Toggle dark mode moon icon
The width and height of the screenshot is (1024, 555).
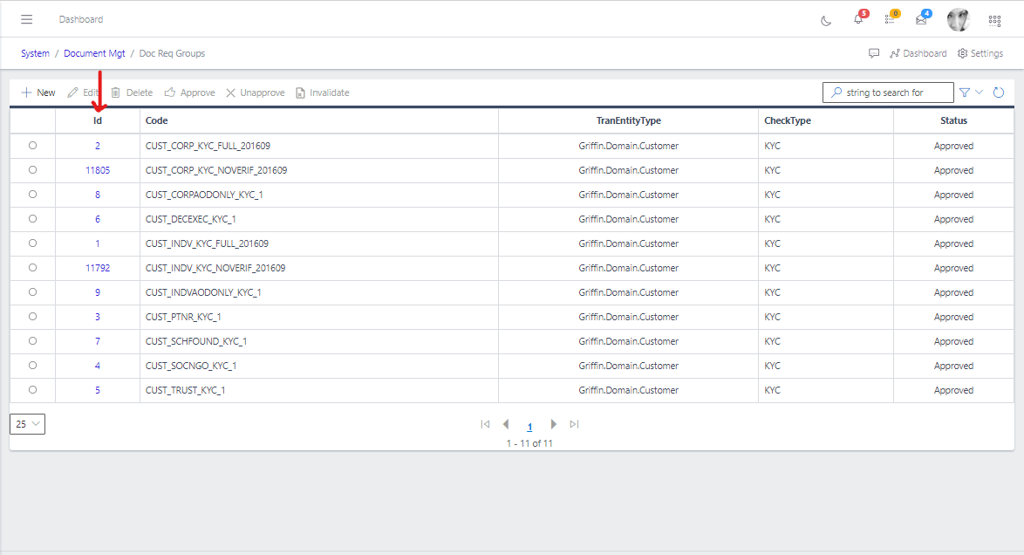tap(826, 20)
